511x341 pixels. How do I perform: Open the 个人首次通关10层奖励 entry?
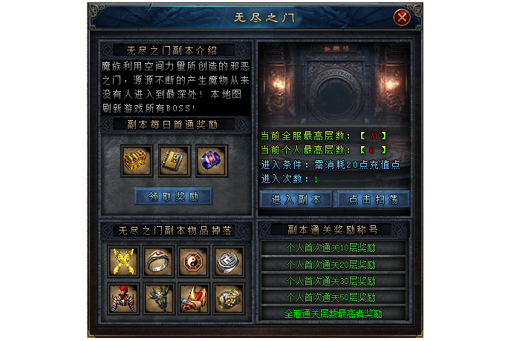333,248
